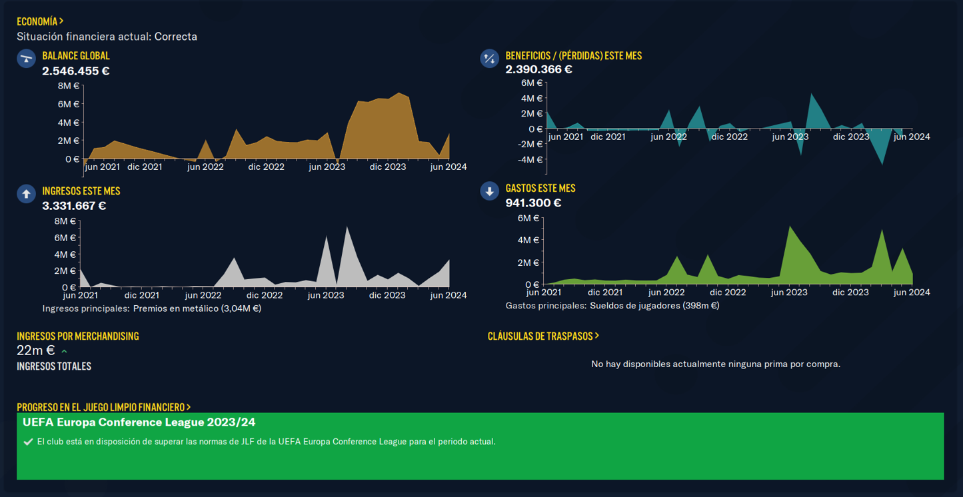Select the Beneficios / (Pérdidas) este mes heading
This screenshot has height=497, width=963.
(x=574, y=56)
